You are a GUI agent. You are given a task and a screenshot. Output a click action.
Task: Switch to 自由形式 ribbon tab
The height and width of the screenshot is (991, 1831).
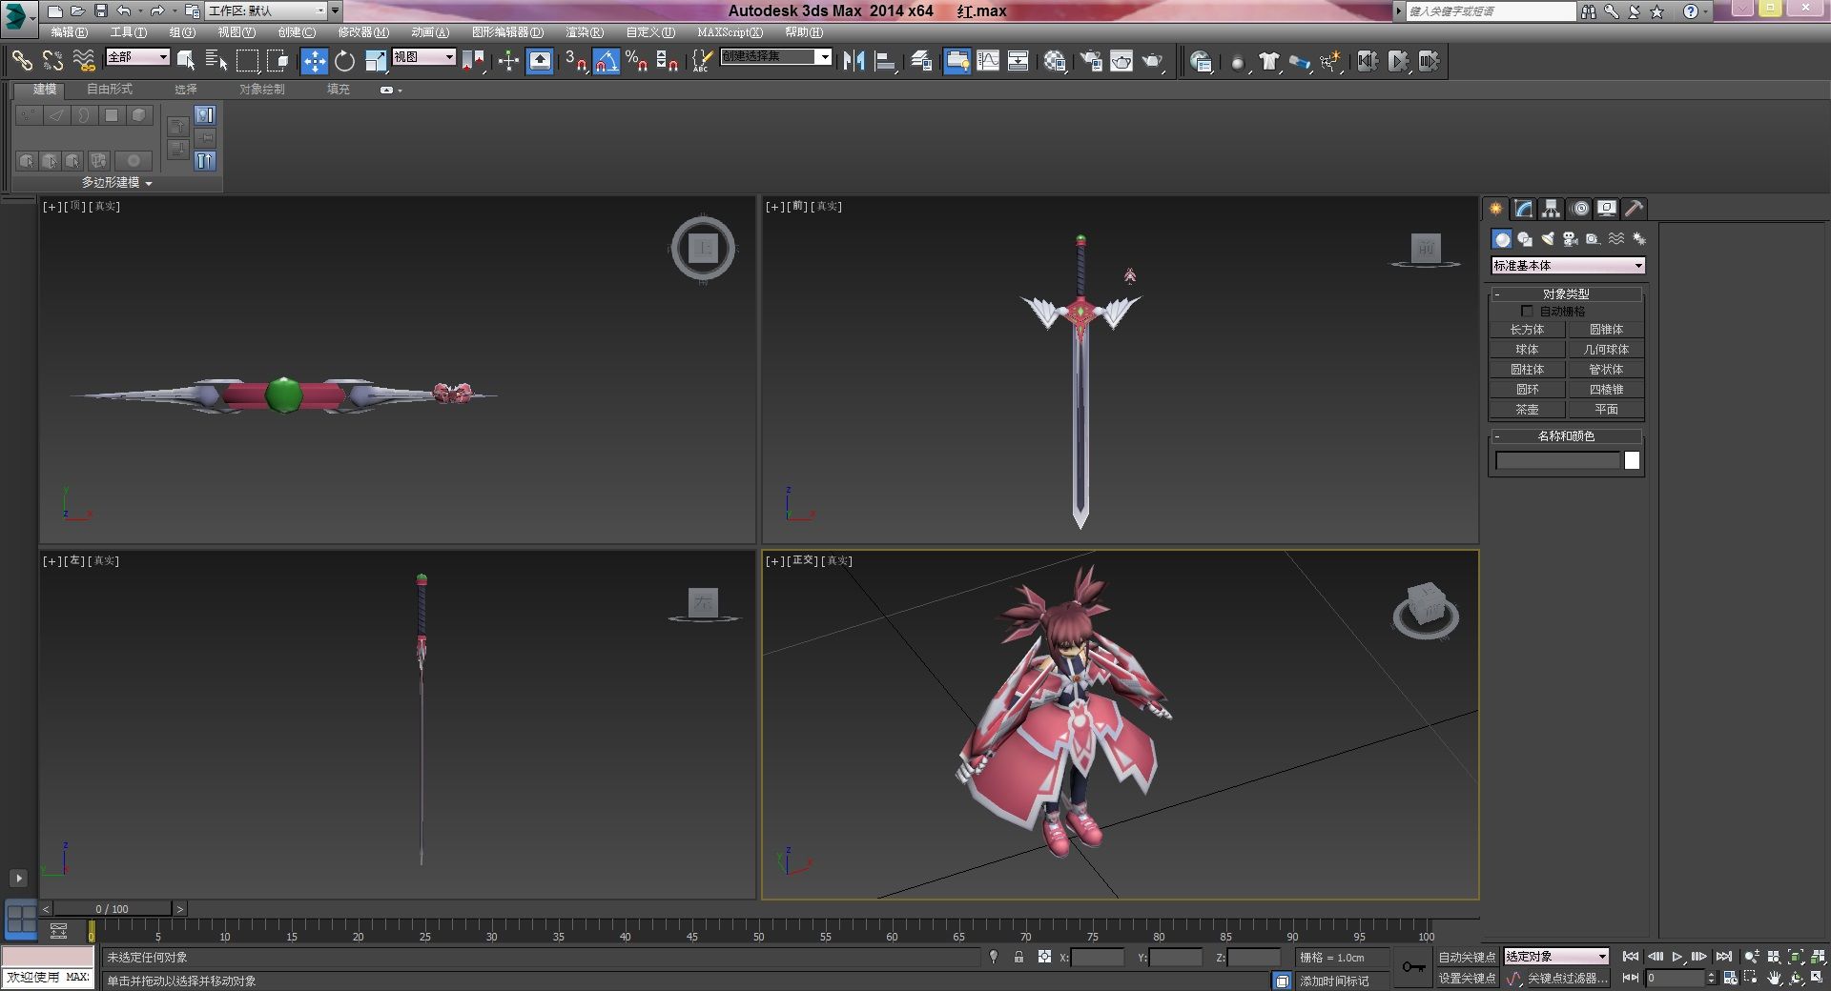(x=110, y=90)
